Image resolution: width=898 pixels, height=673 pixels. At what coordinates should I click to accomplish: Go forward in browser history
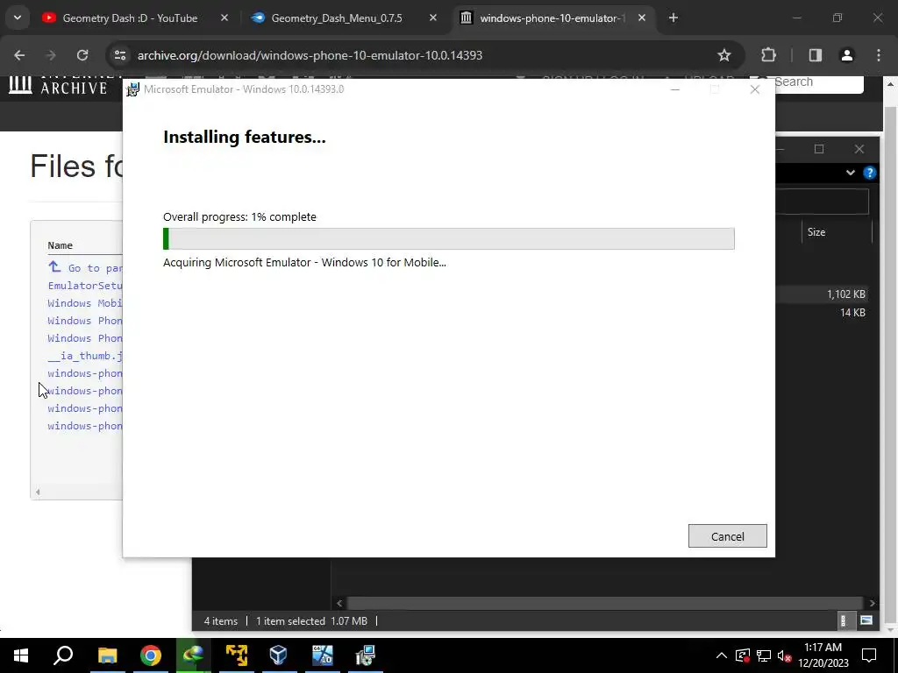(x=51, y=55)
